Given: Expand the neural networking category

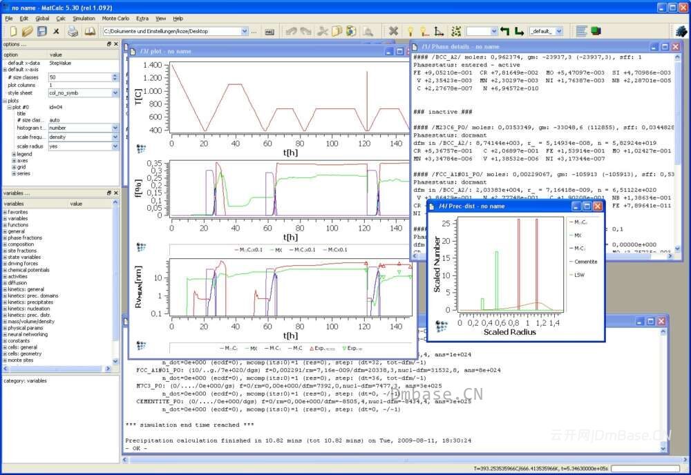Looking at the screenshot, I should coord(5,334).
